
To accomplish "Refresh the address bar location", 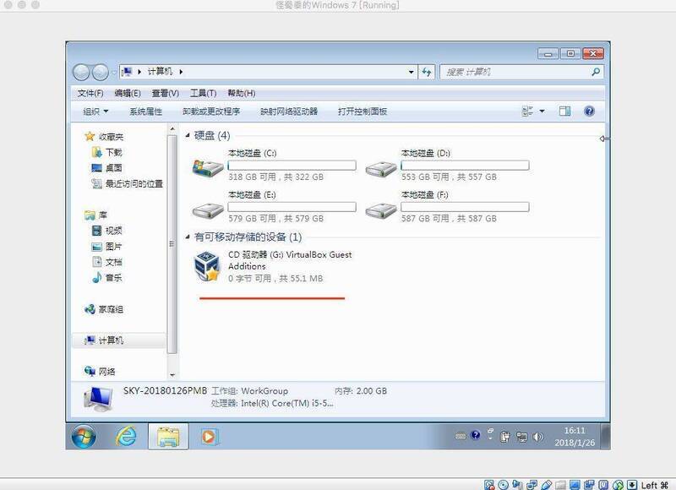I will click(427, 73).
